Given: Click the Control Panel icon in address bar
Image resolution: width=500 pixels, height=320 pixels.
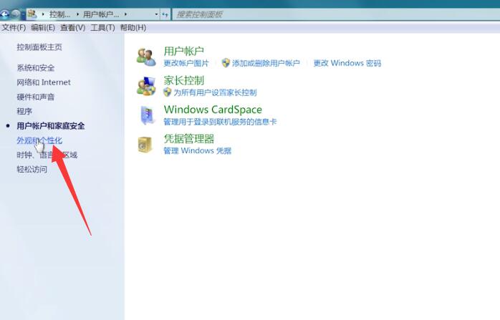Looking at the screenshot, I should point(32,14).
